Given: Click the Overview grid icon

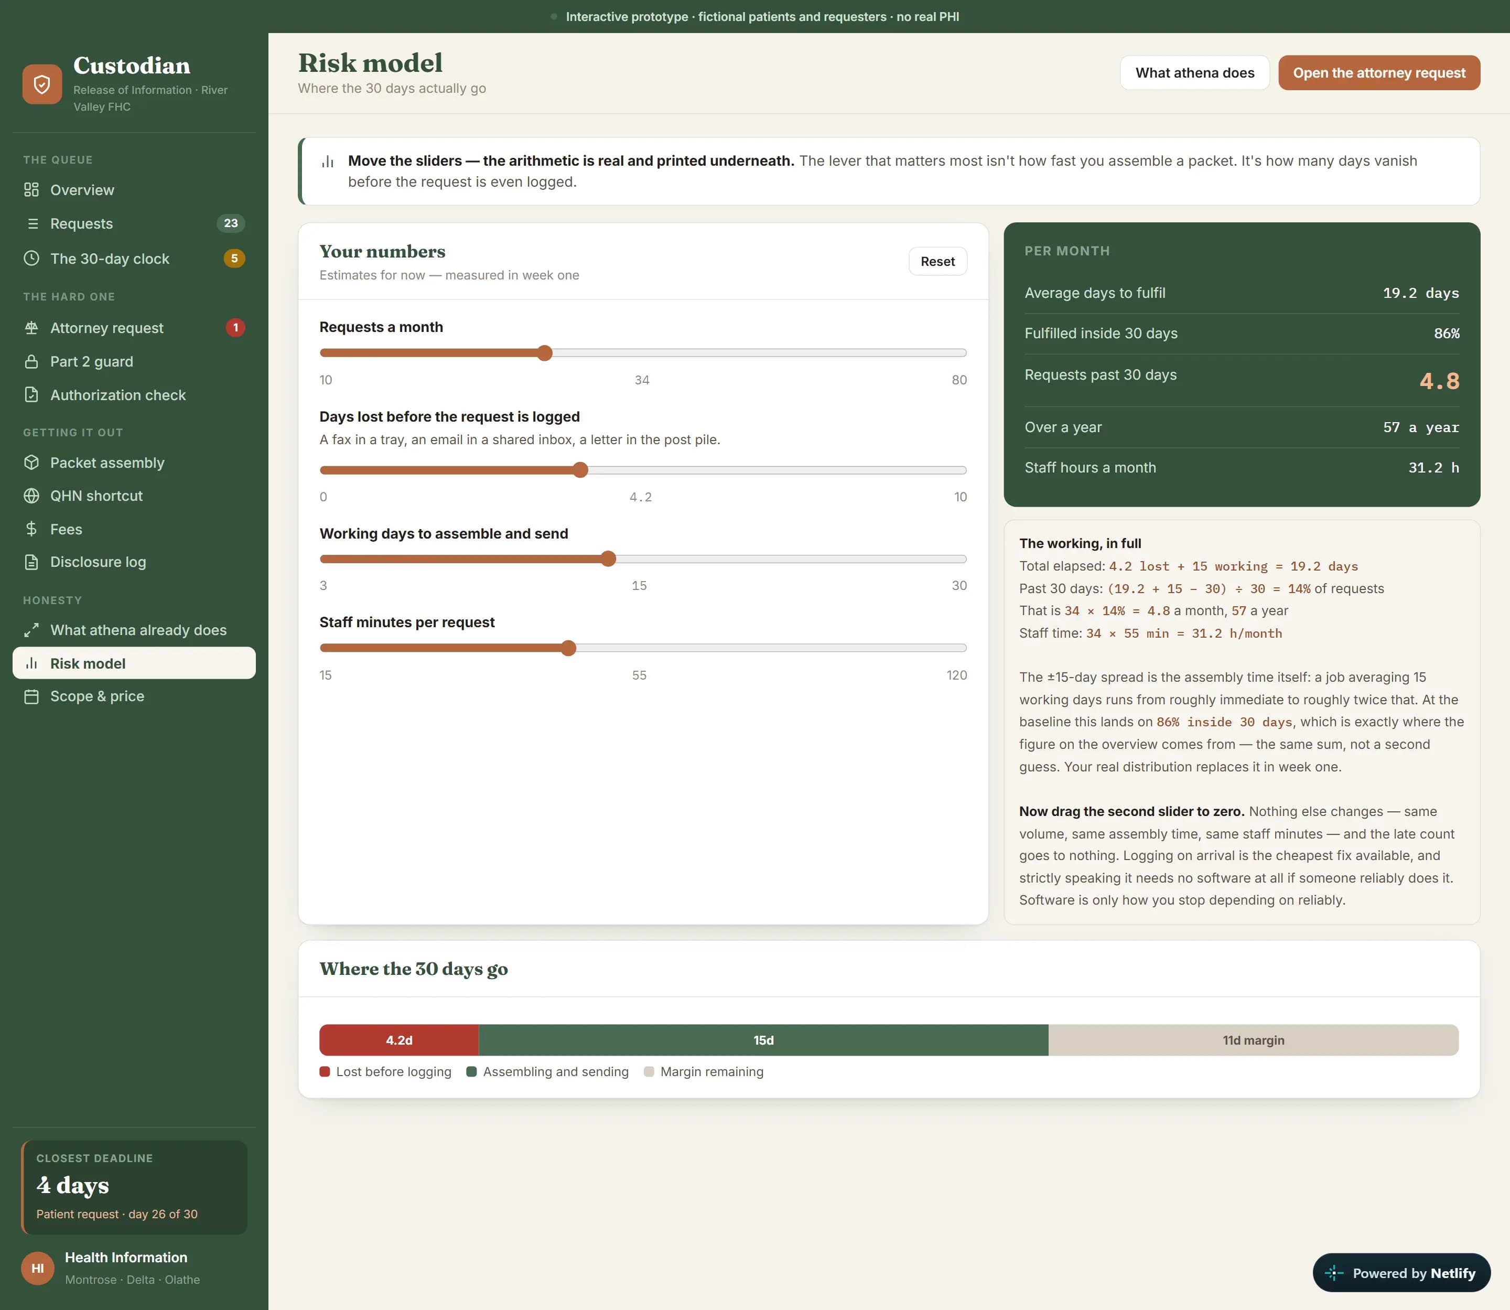Looking at the screenshot, I should (x=31, y=190).
